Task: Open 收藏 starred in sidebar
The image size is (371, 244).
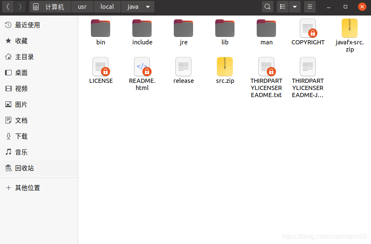Action: click(x=39, y=41)
